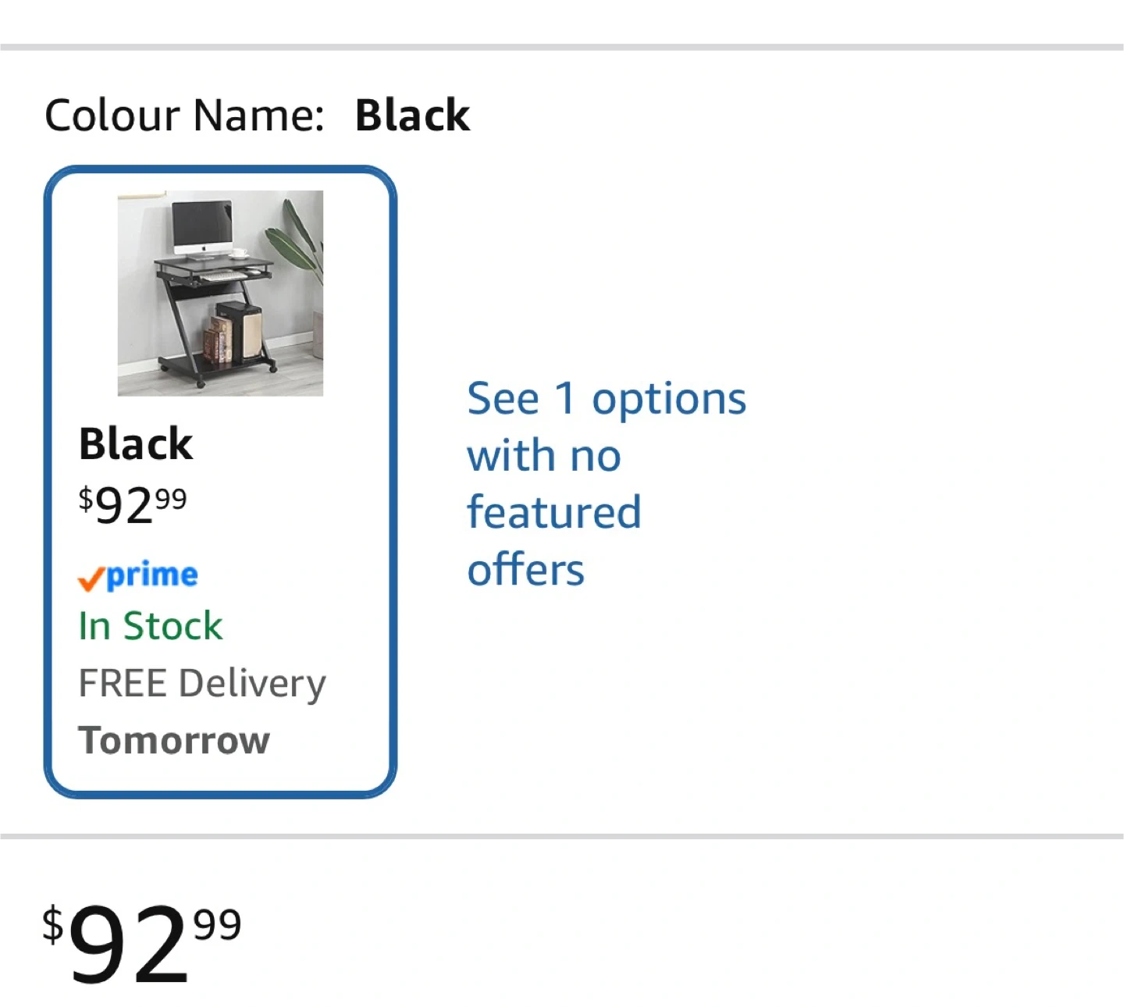
Task: Click the superscript 99 cents of large price
Action: coord(217,925)
